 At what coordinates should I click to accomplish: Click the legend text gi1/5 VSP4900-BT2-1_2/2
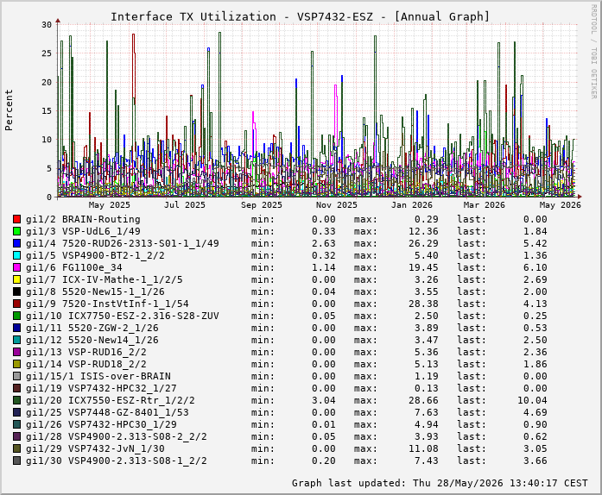click(x=95, y=255)
